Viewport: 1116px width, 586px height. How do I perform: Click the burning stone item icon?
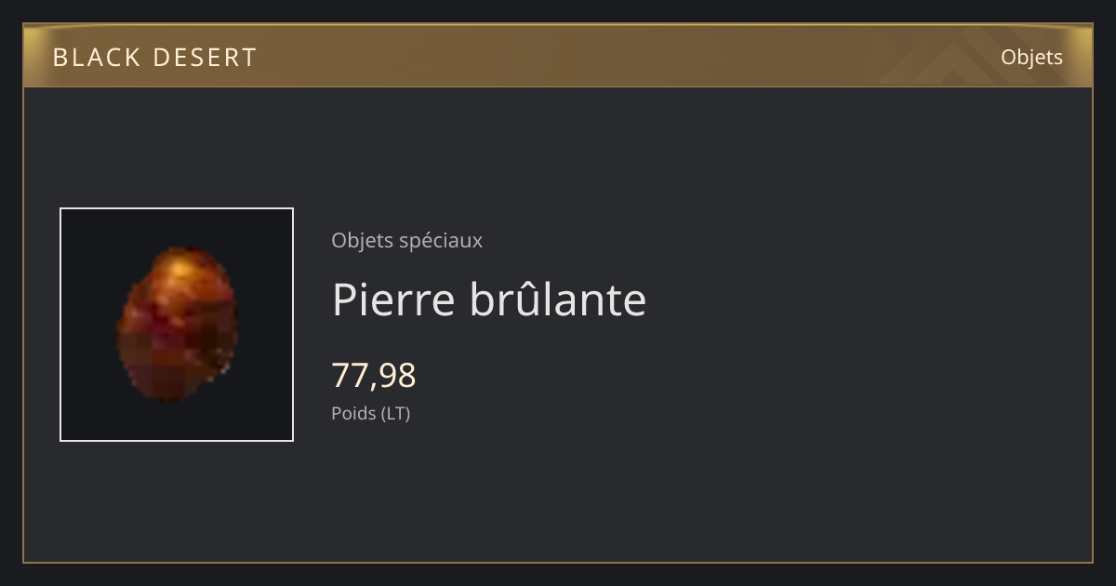176,324
